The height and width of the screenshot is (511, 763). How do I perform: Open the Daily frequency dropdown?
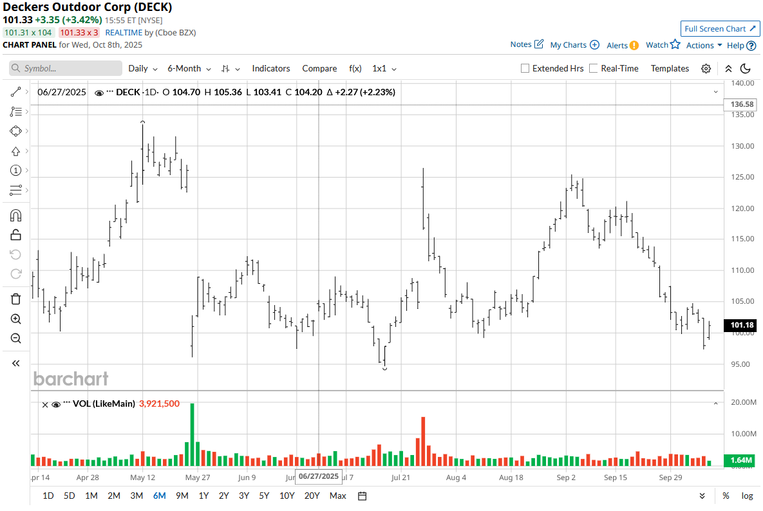pyautogui.click(x=142, y=69)
